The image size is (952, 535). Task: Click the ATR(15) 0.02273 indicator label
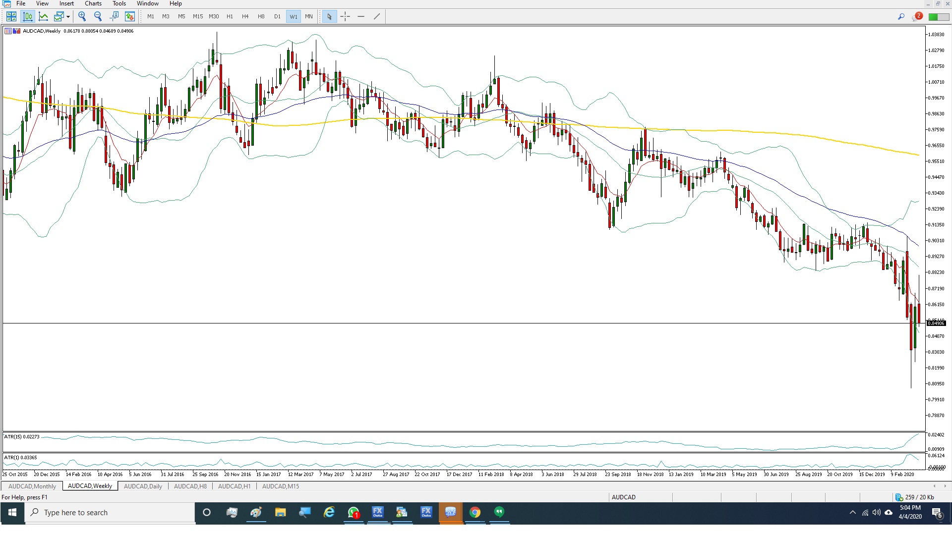[22, 437]
